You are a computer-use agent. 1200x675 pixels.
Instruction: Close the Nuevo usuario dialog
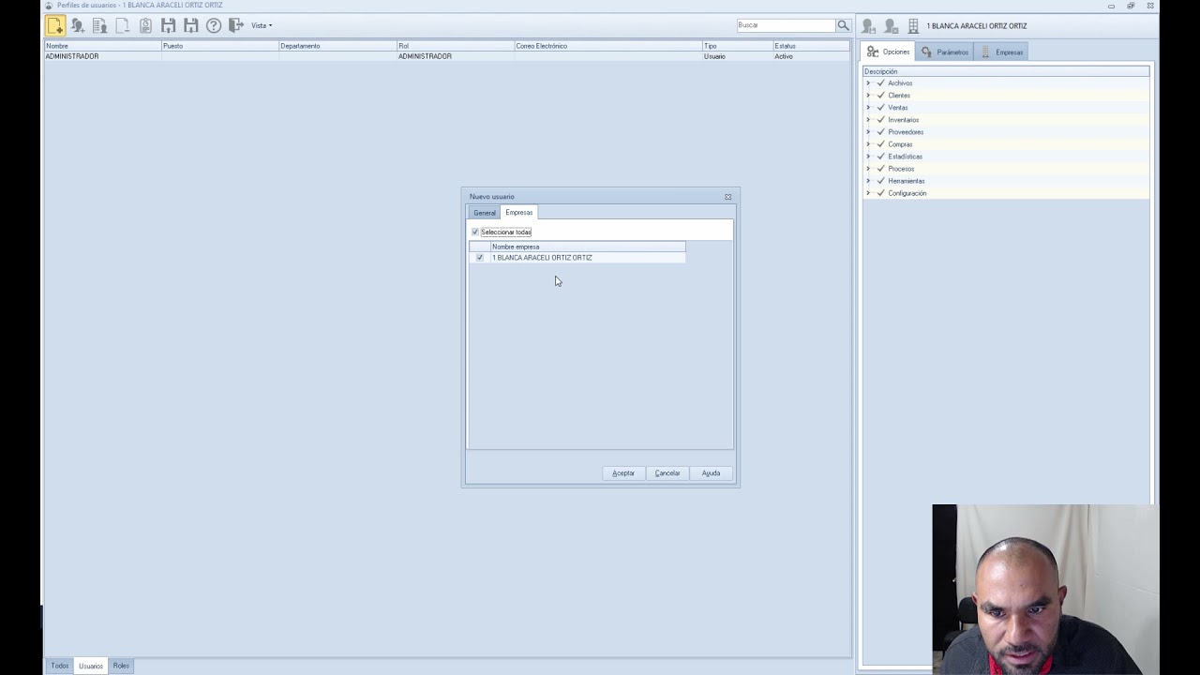(727, 197)
